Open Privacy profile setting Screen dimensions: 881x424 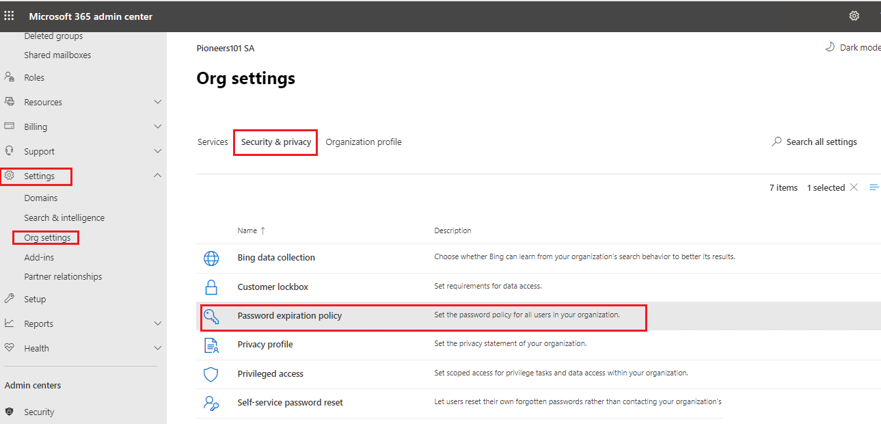[x=265, y=345]
